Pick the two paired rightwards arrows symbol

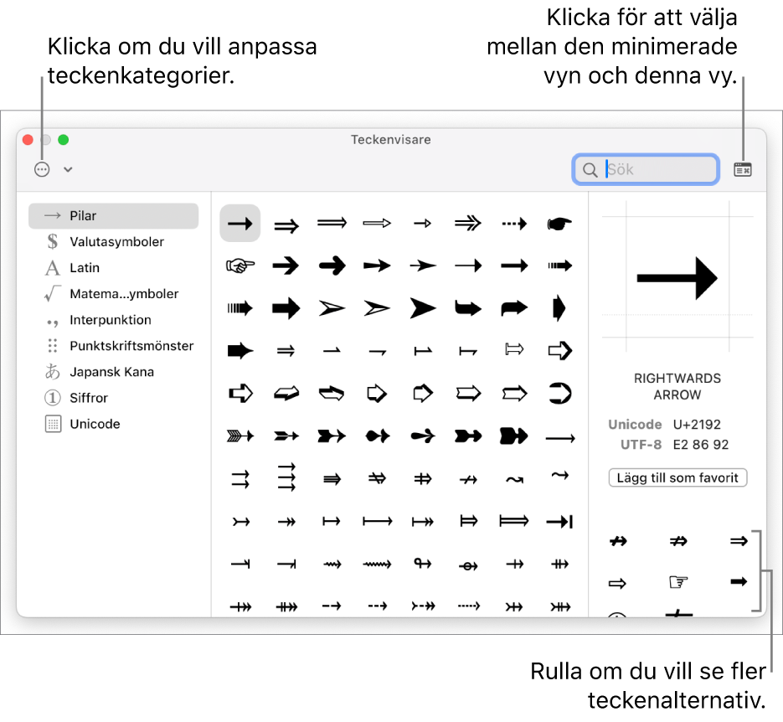click(240, 479)
